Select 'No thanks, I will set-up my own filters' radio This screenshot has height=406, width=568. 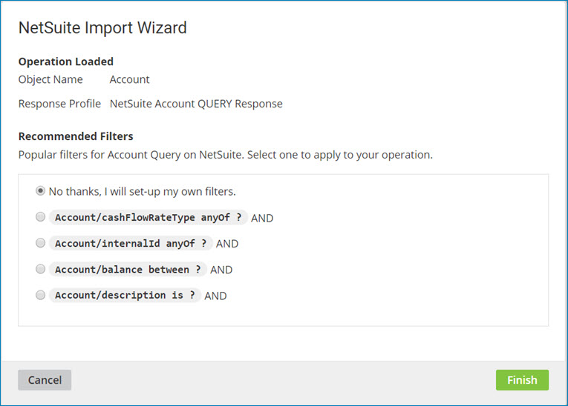pyautogui.click(x=40, y=190)
